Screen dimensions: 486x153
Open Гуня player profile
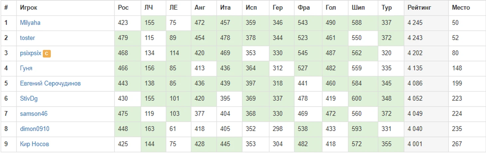click(x=26, y=68)
